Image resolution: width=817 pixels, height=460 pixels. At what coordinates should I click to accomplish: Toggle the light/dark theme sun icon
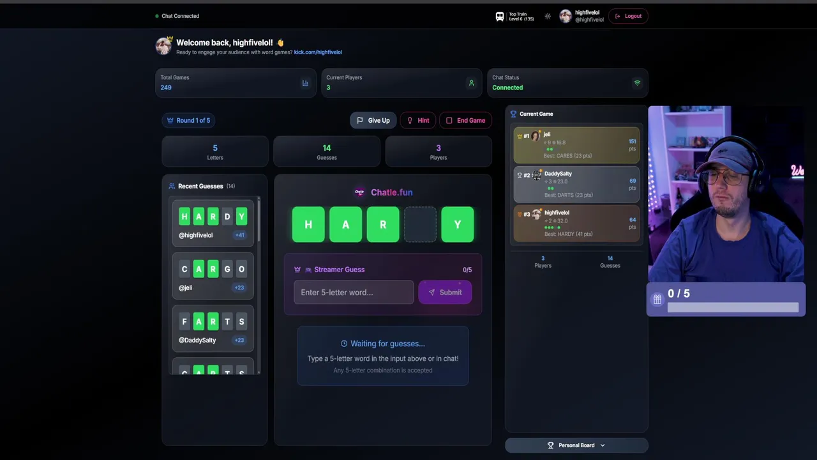548,17
